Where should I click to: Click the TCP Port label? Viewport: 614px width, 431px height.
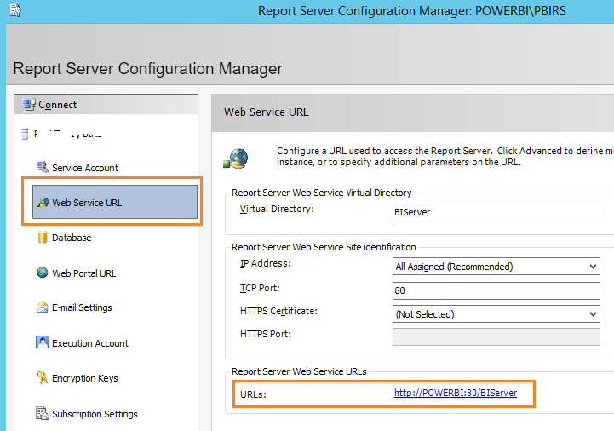[260, 288]
